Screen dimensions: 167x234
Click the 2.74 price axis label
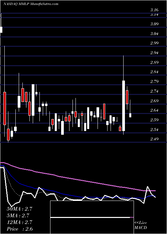154,91
